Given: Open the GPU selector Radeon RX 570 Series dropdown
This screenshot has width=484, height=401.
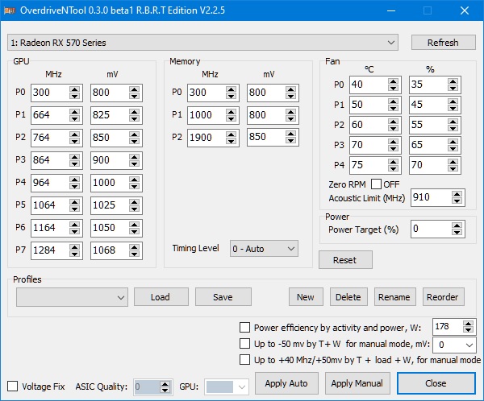Looking at the screenshot, I should 202,43.
